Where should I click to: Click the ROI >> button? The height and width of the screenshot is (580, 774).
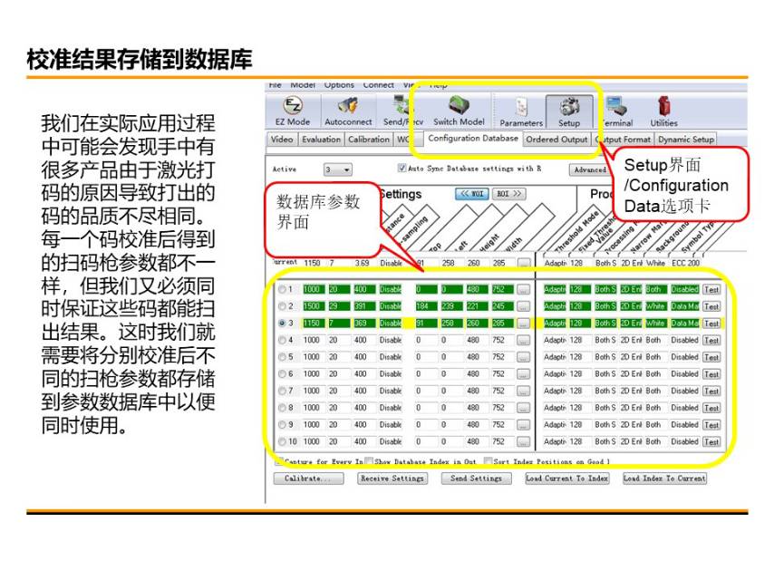click(508, 194)
